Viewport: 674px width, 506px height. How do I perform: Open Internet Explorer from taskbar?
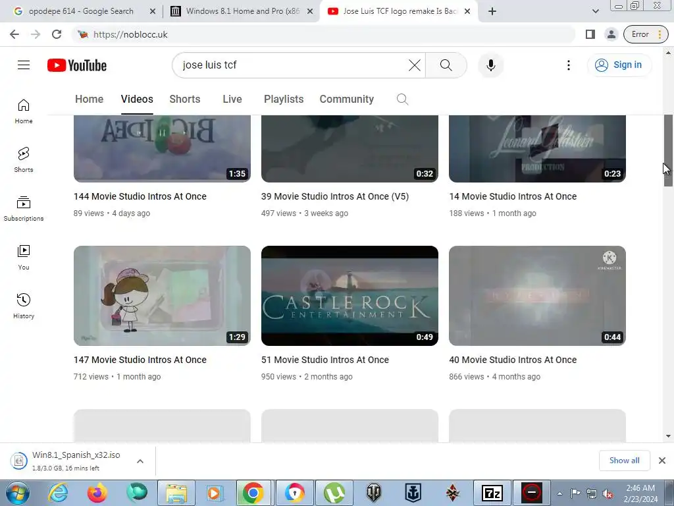tap(58, 493)
